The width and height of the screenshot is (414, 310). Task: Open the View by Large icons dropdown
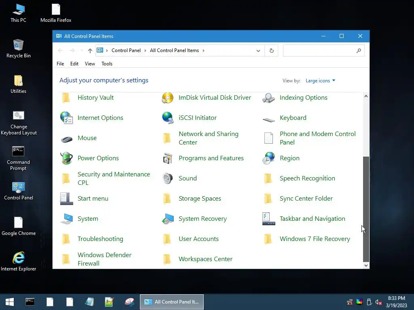pos(320,81)
